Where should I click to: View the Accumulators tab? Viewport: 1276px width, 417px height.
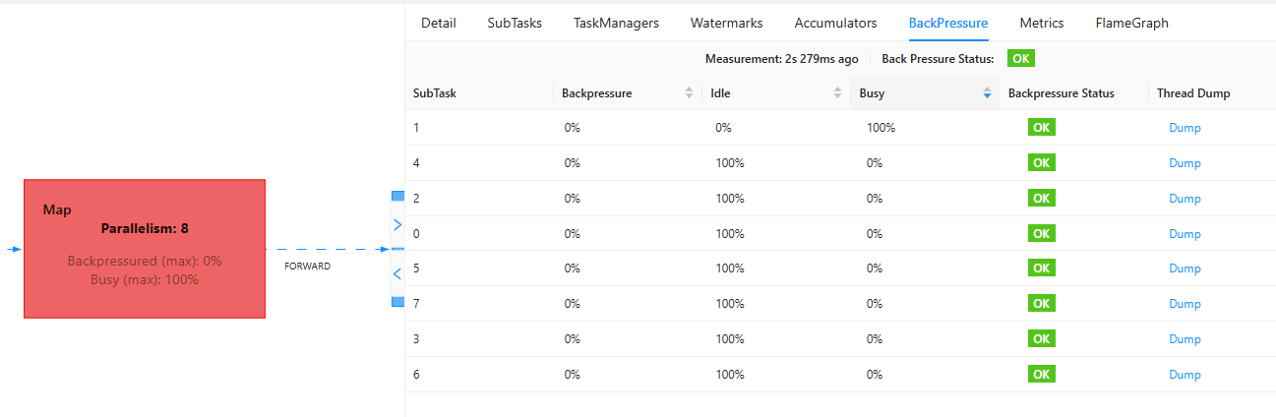835,23
